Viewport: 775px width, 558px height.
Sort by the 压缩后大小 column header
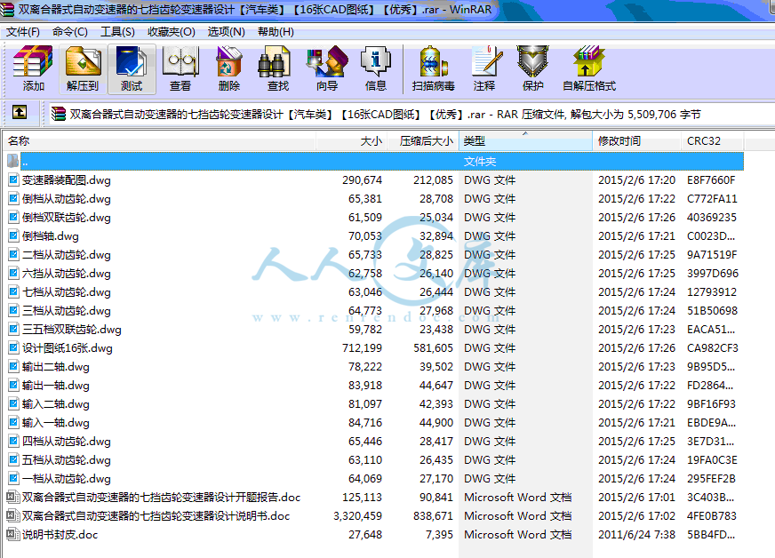click(422, 141)
